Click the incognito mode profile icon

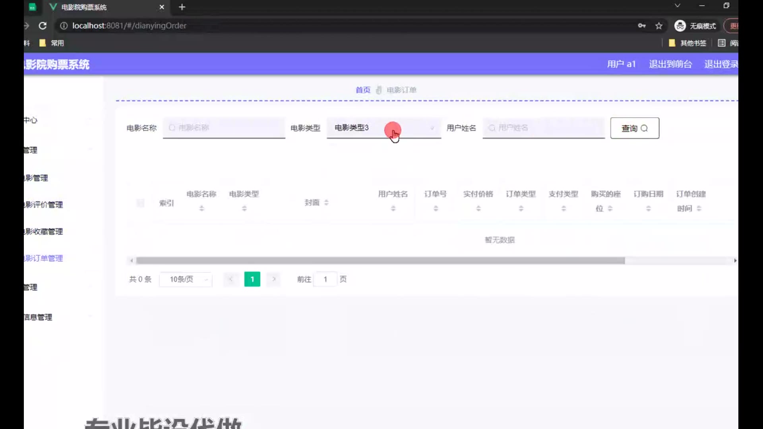(680, 26)
